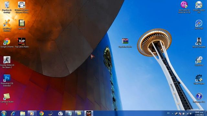Screen dimensions: 207x116
Task: Open the yellow Sticky Notes taskbar item
Action: click(x=79, y=113)
